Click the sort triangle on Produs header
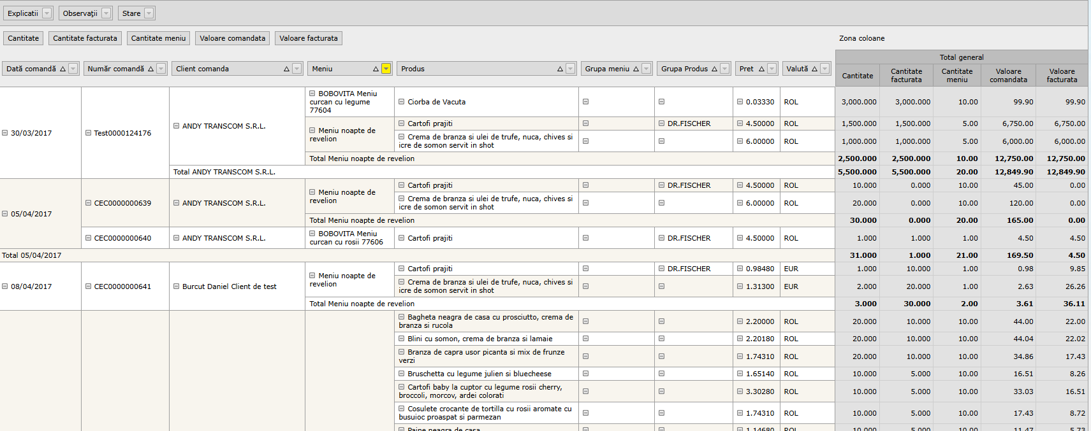The width and height of the screenshot is (1091, 431). (x=560, y=69)
